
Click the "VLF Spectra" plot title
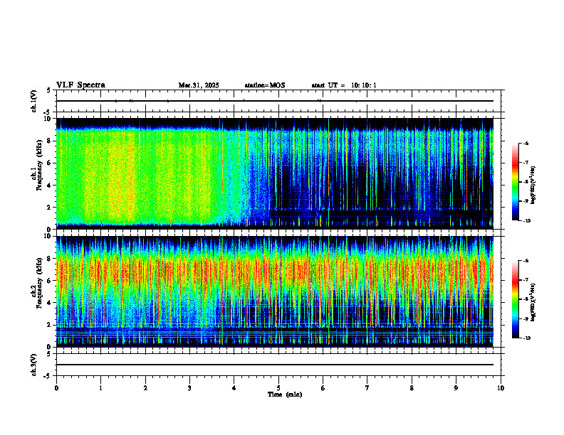(80, 85)
